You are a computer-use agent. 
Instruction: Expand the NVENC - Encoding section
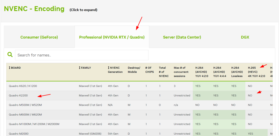[34, 9]
